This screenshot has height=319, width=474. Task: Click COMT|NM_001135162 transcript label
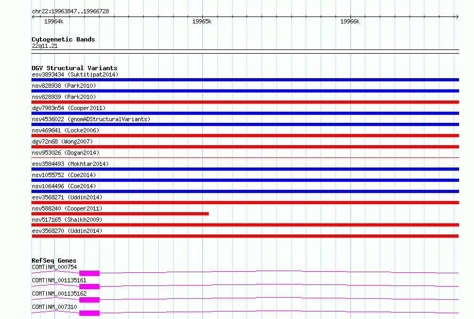pos(59,293)
